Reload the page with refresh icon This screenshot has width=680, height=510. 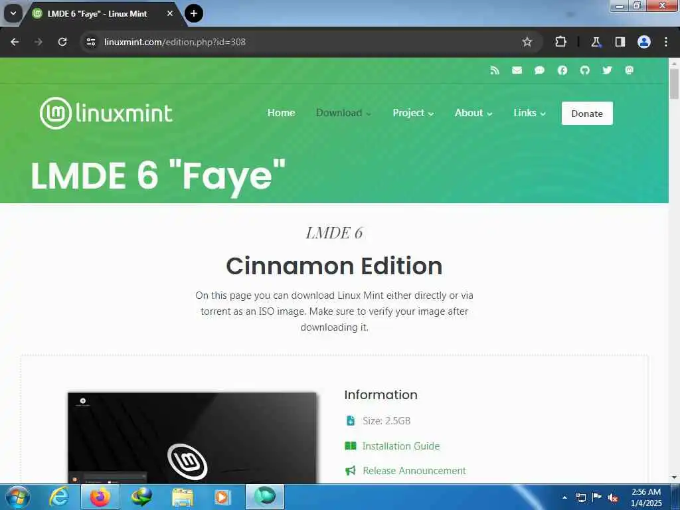click(x=62, y=42)
